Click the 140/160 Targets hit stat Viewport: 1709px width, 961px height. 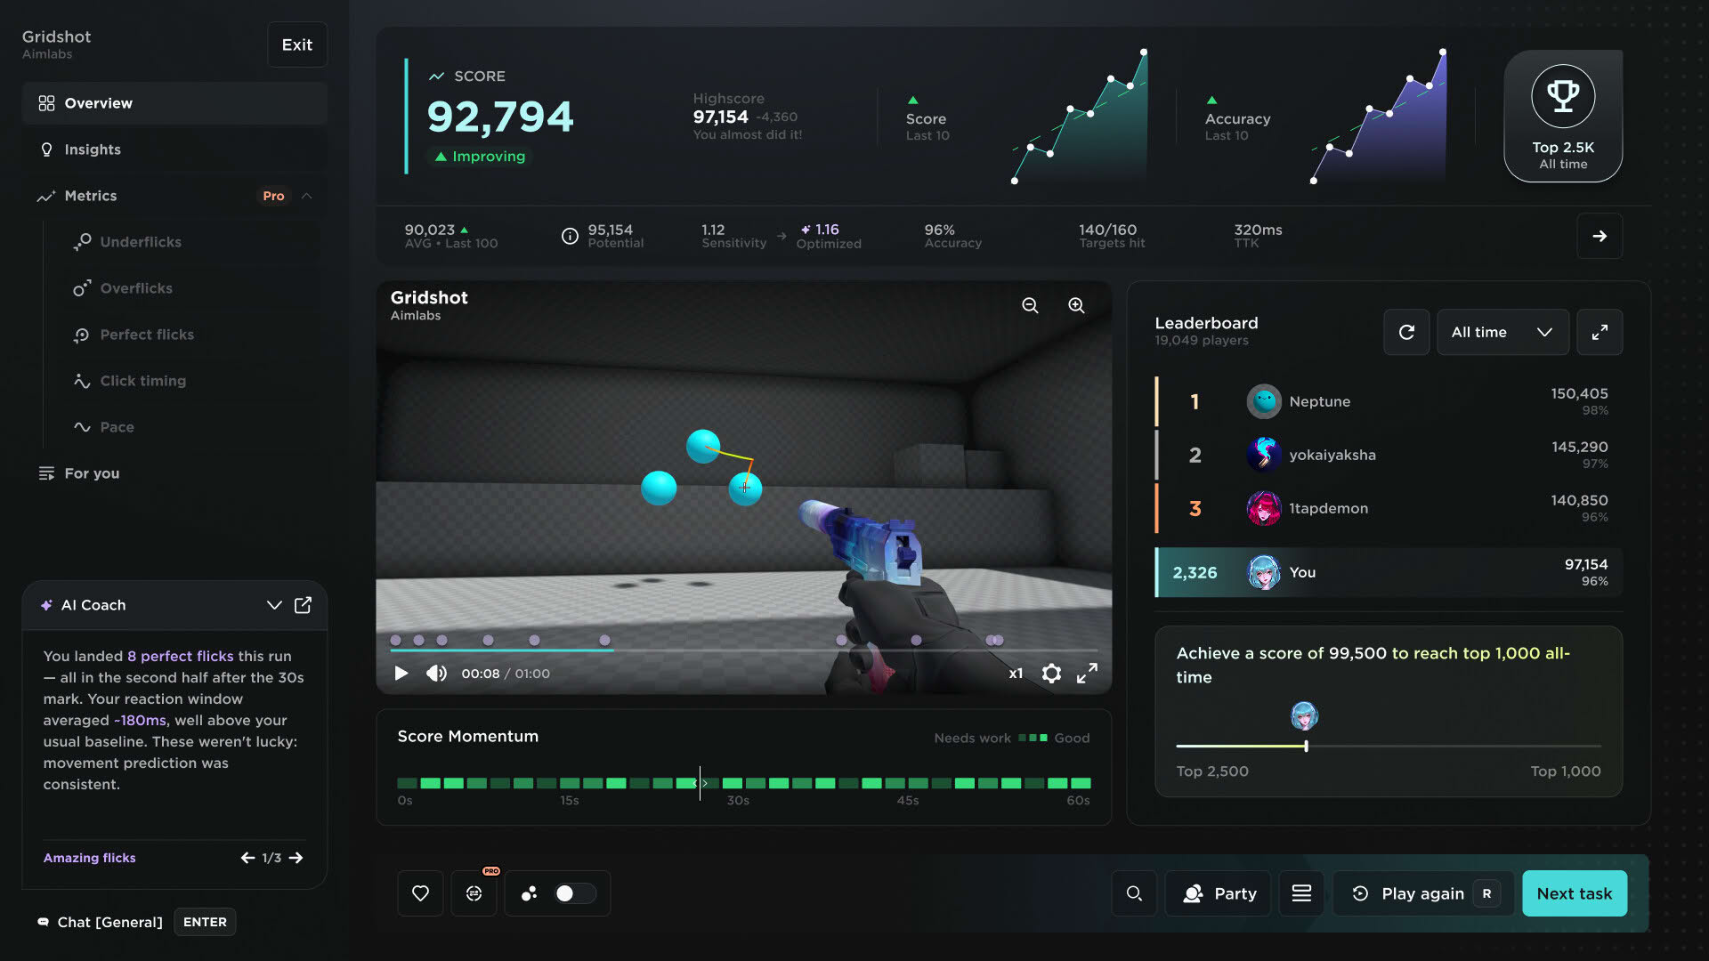[1111, 236]
